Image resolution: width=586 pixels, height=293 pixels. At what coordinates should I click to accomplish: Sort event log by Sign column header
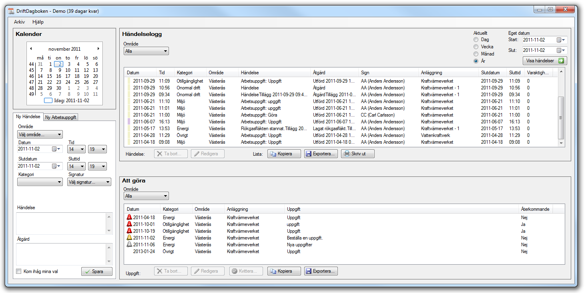click(x=389, y=73)
